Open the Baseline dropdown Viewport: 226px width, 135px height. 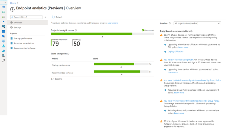coord(197,23)
